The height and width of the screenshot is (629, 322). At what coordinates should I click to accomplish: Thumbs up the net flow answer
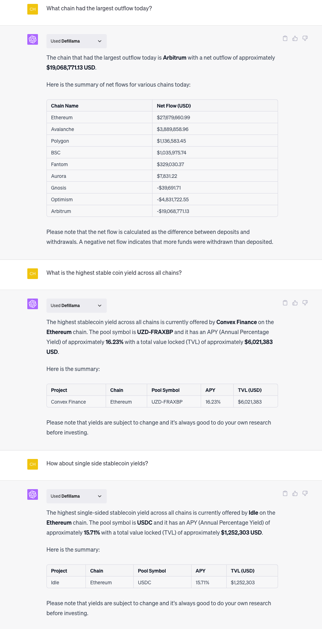[295, 38]
